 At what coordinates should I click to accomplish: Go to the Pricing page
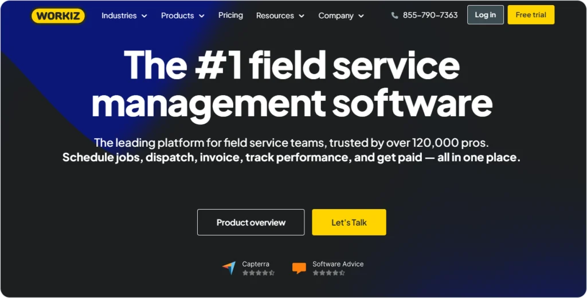tap(230, 15)
